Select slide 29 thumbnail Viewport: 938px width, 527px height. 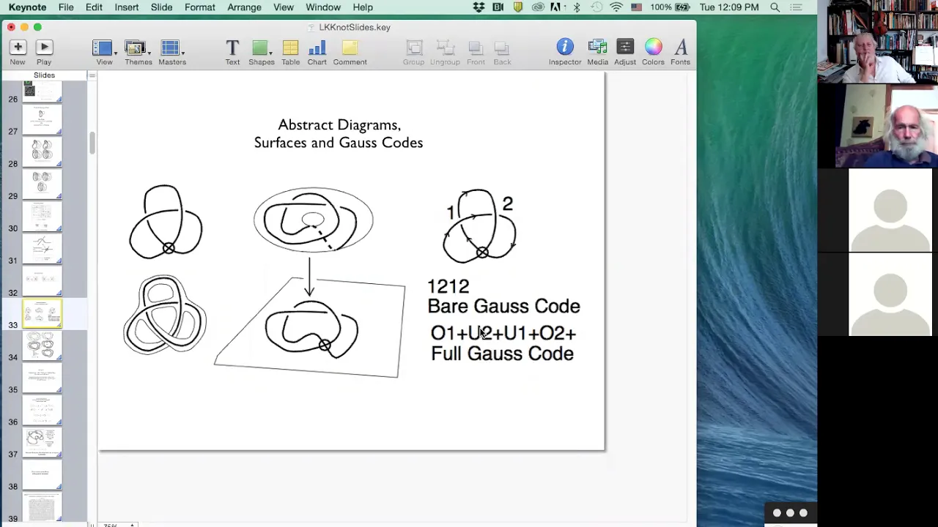(x=42, y=184)
